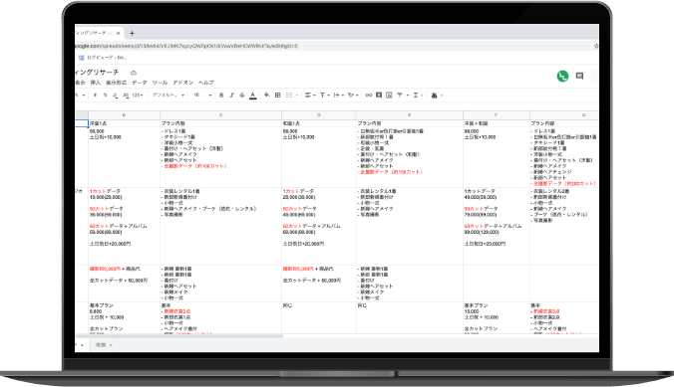This screenshot has height=387, width=674.
Task: Toggle strikethrough formatting
Action: pos(242,96)
